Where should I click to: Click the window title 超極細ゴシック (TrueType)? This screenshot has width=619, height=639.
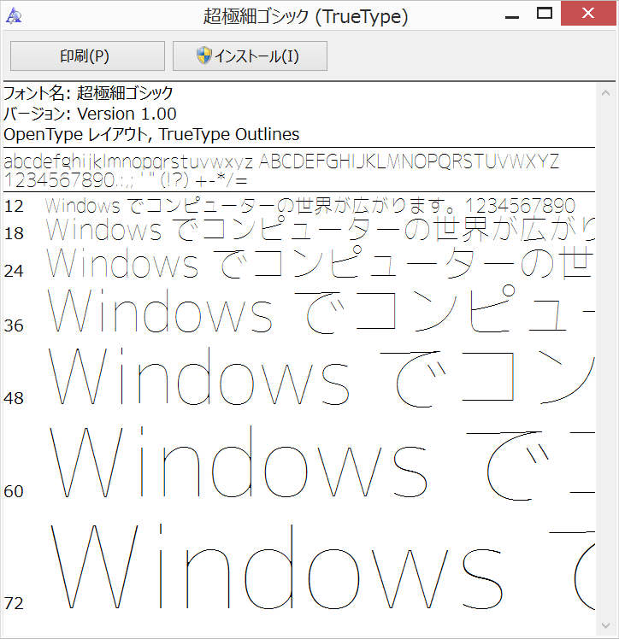coord(305,15)
